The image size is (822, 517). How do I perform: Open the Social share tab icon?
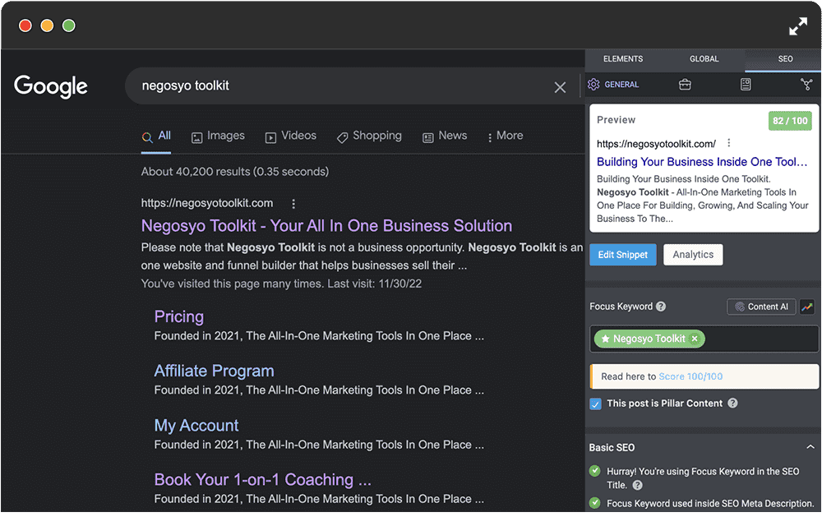(x=806, y=85)
